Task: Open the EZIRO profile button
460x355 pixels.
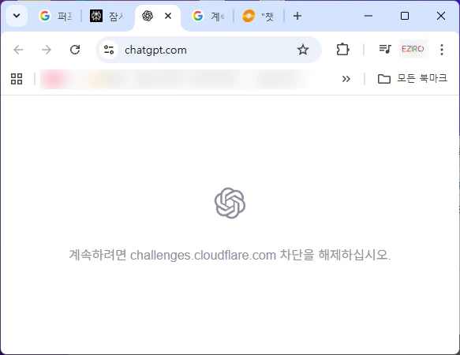Action: (413, 49)
